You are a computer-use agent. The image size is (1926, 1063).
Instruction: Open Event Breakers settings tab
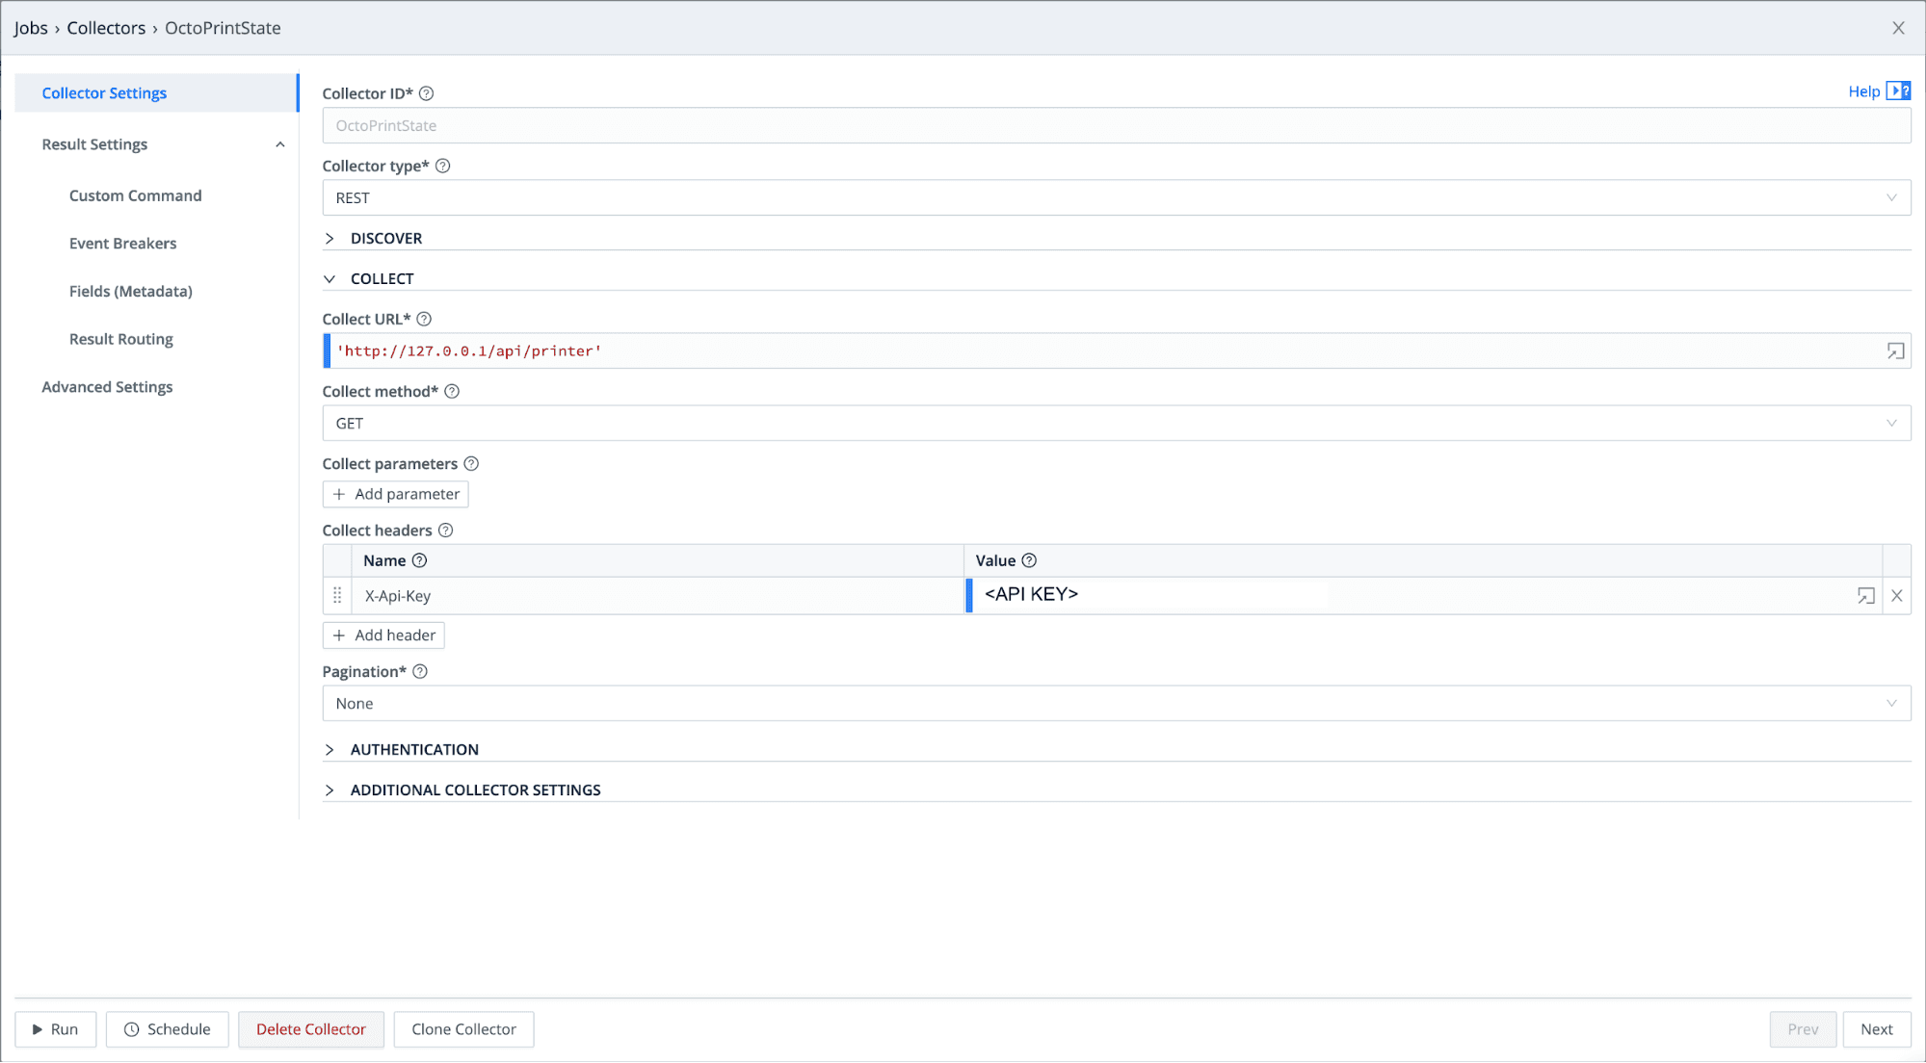[122, 244]
